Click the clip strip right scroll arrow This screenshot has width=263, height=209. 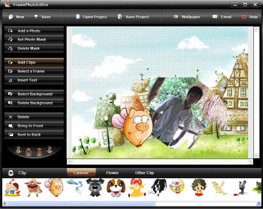(259, 204)
